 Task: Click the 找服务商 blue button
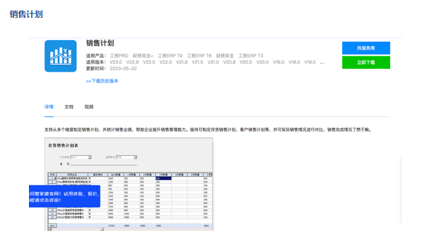pos(366,48)
